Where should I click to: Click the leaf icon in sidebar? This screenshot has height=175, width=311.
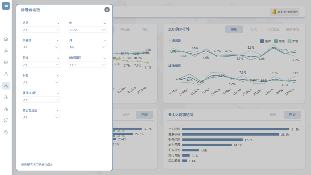[x=6, y=120]
